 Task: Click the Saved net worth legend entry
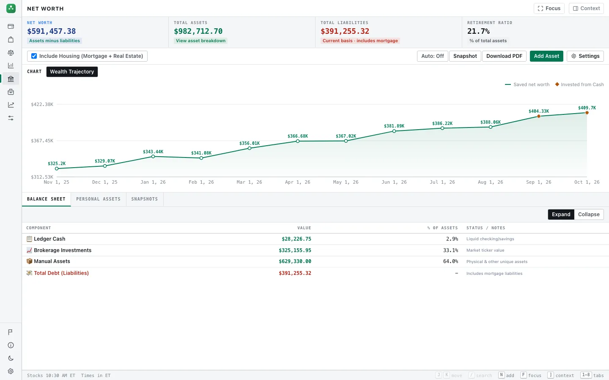(527, 84)
